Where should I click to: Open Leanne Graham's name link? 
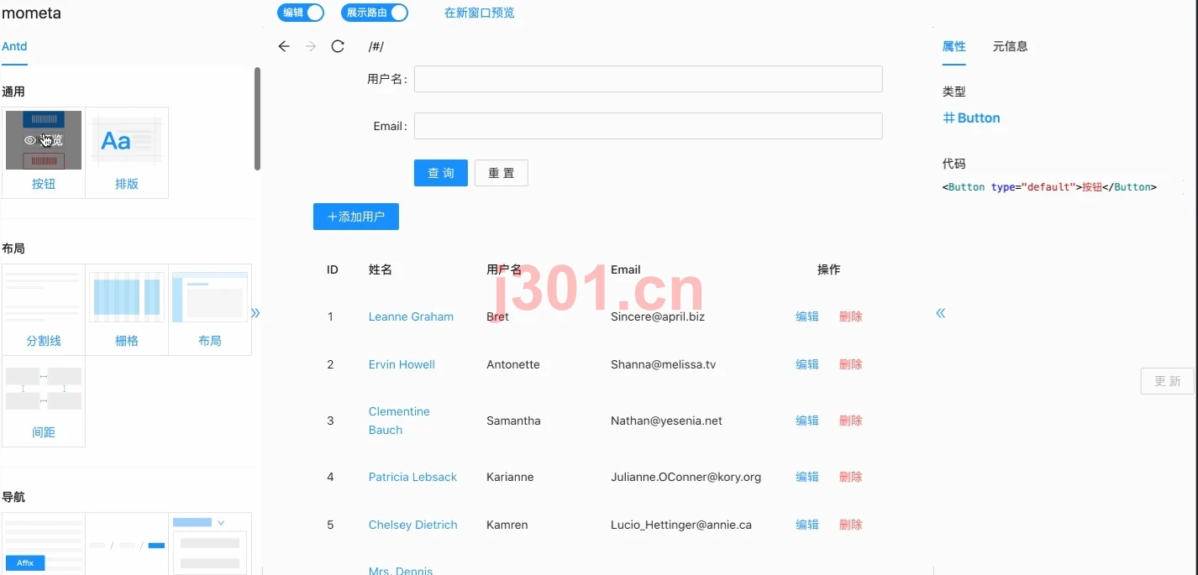pyautogui.click(x=411, y=316)
